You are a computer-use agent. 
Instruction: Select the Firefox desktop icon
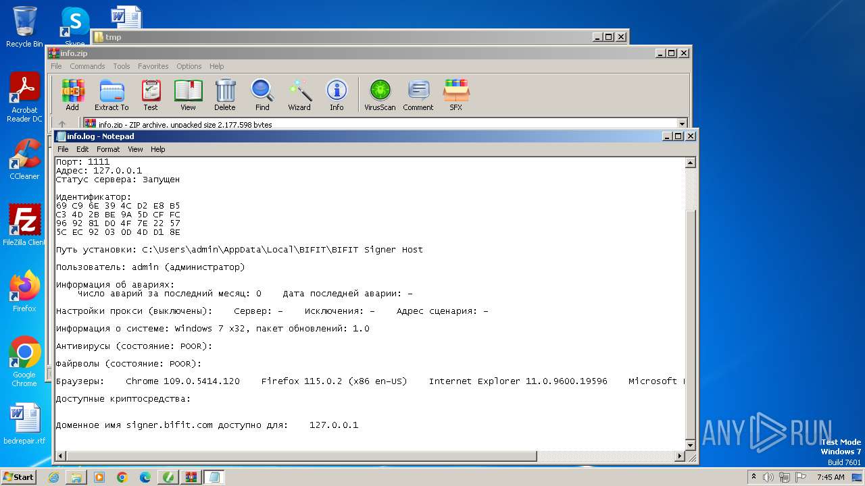[x=24, y=291]
